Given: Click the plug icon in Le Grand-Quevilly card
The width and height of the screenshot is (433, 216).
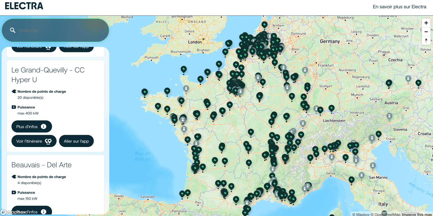Looking at the screenshot, I should click(14, 91).
